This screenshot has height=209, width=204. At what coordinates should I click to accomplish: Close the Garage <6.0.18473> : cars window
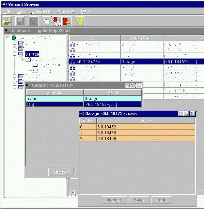[192, 114]
